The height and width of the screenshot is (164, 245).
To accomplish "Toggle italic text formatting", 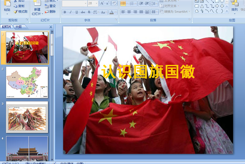I will 71,12.
